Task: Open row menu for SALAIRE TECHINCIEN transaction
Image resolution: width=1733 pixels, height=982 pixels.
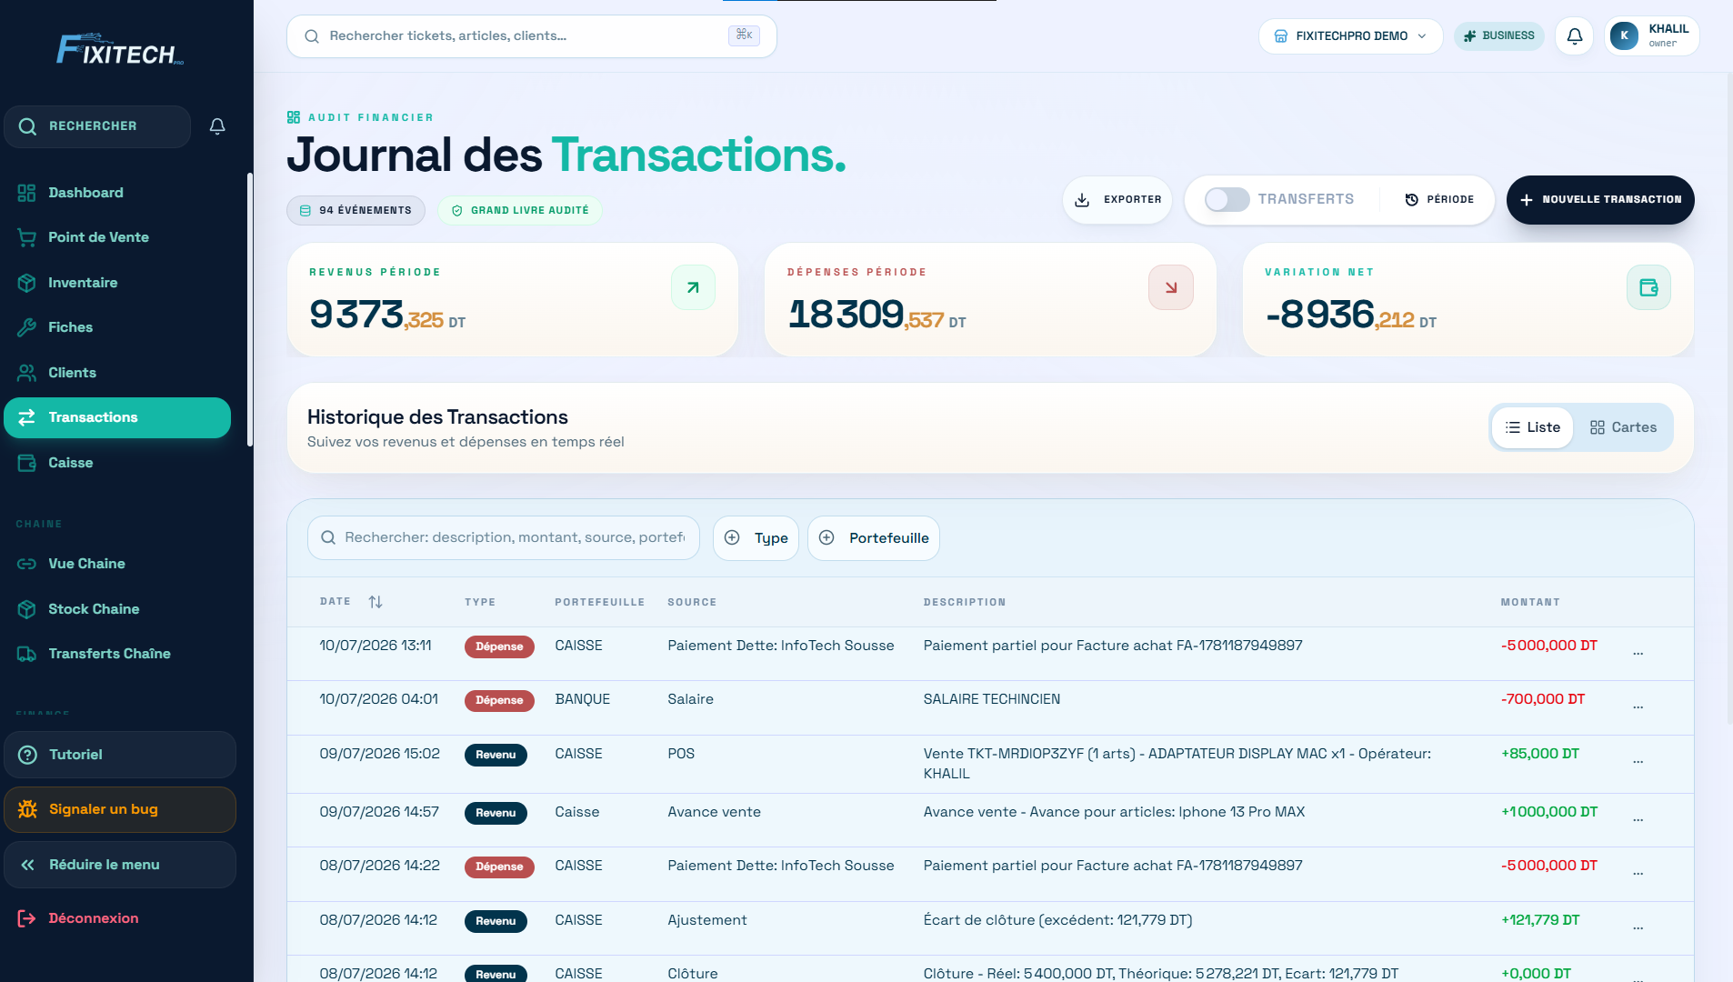Action: pos(1638,706)
